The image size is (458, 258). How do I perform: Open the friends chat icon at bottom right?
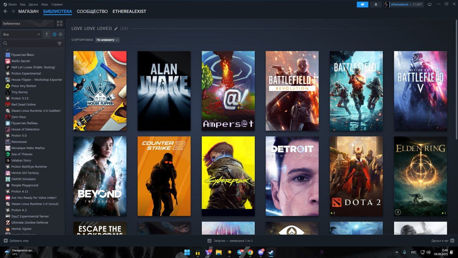pyautogui.click(x=452, y=240)
